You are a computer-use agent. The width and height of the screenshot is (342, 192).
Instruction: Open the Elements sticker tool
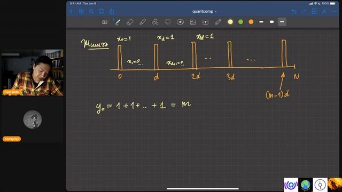(180, 22)
